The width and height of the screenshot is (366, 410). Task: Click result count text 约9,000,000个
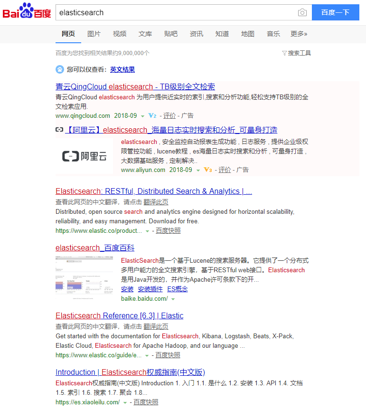coord(131,53)
